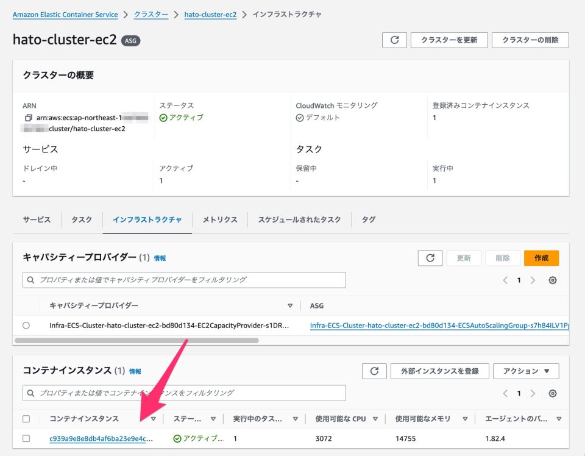The width and height of the screenshot is (585, 456).
Task: Open the アクション dropdown
Action: (x=526, y=371)
